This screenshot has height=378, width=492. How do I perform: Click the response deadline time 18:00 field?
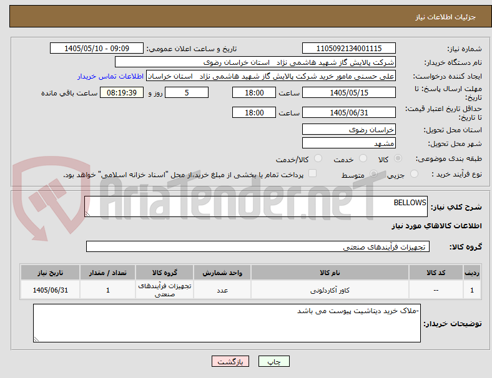254,92
